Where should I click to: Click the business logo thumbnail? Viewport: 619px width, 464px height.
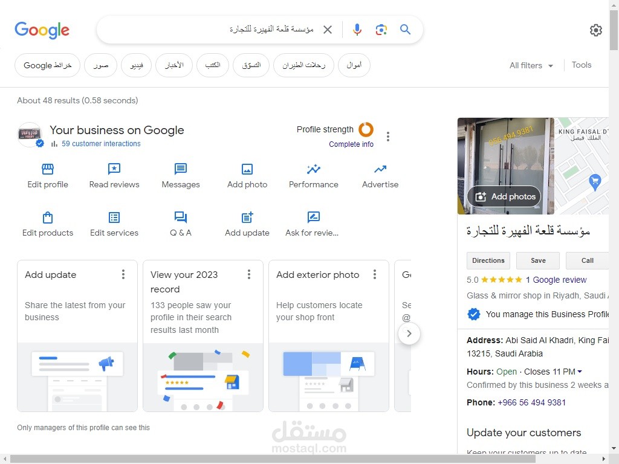30,135
